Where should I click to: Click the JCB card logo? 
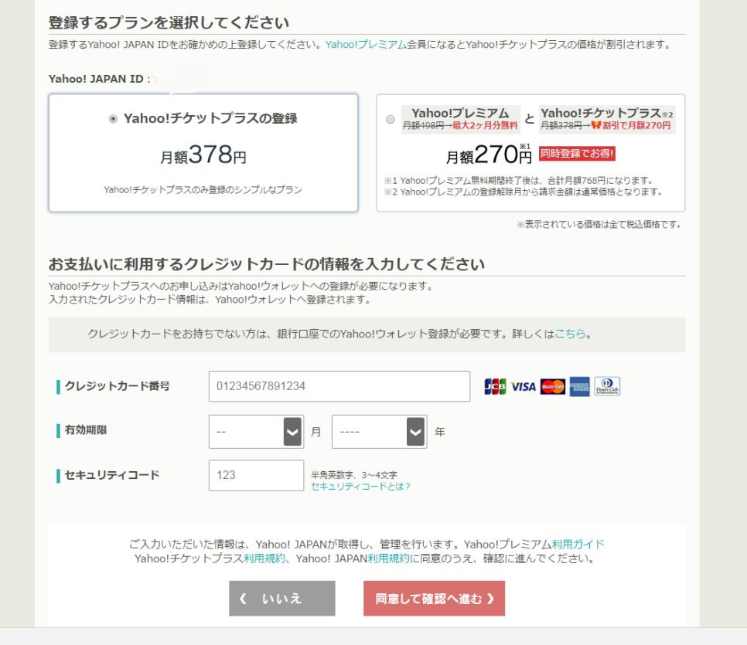pyautogui.click(x=495, y=386)
